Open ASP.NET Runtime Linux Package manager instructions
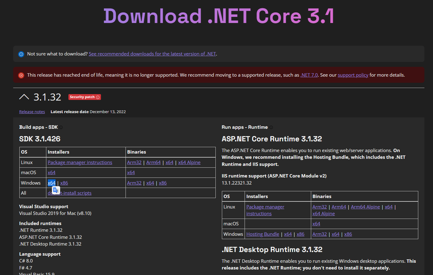433x275 pixels. point(265,210)
